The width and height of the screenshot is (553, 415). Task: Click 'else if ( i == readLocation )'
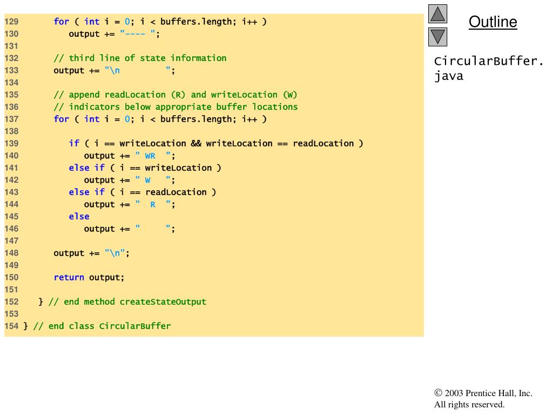tap(143, 192)
